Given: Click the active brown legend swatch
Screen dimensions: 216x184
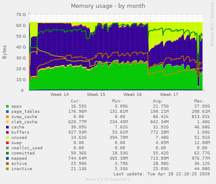Looking at the screenshot, I should pos(7,164).
